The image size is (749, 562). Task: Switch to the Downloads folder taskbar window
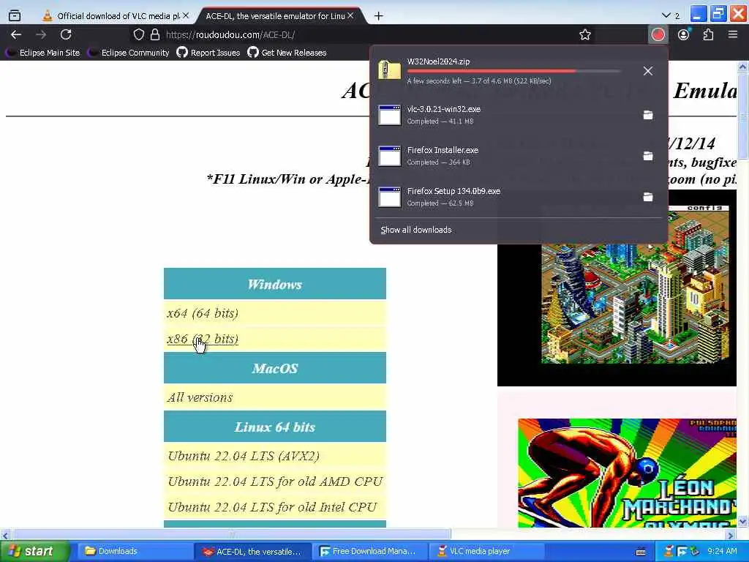(134, 551)
